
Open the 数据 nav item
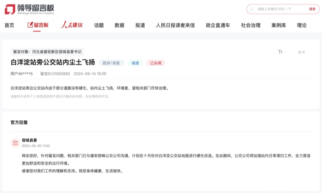point(119,25)
